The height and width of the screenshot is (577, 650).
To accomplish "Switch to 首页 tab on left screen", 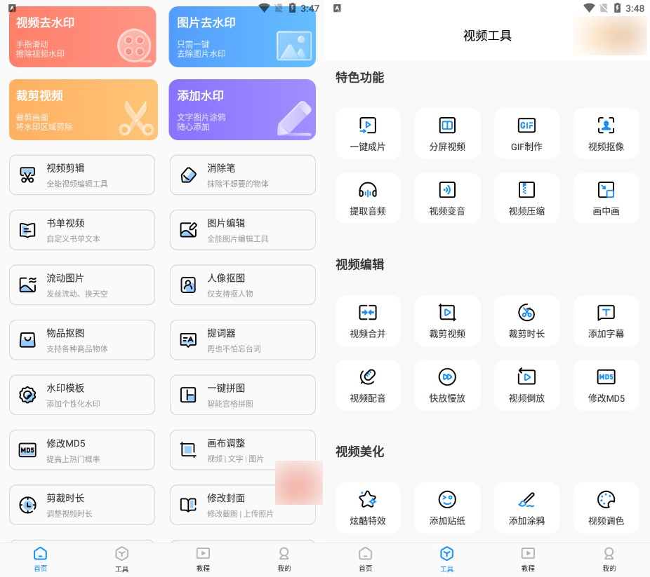I will click(40, 559).
